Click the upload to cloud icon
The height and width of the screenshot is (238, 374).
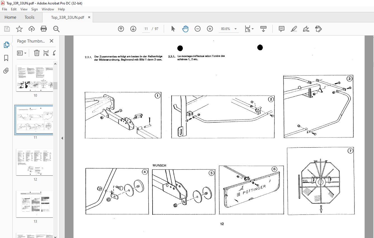(x=32, y=29)
